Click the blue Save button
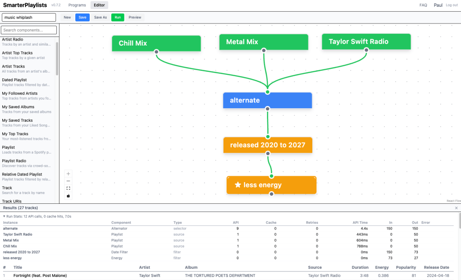Screen dimensions: 461x280 point(82,18)
